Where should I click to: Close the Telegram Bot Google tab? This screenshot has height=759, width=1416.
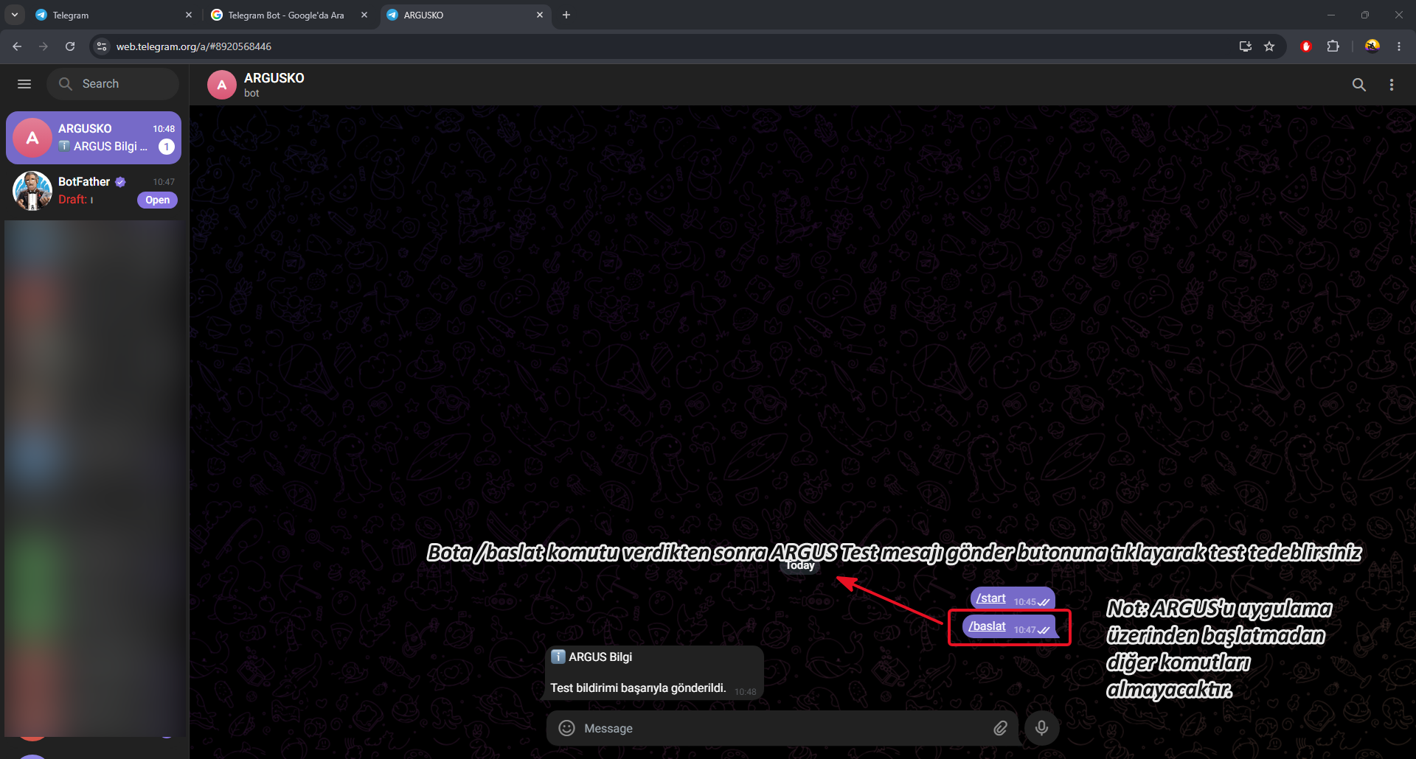[364, 15]
